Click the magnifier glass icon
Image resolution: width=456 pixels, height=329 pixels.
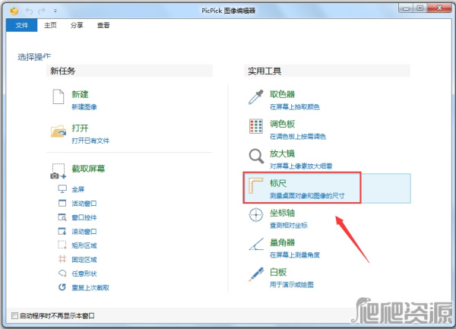click(x=256, y=156)
